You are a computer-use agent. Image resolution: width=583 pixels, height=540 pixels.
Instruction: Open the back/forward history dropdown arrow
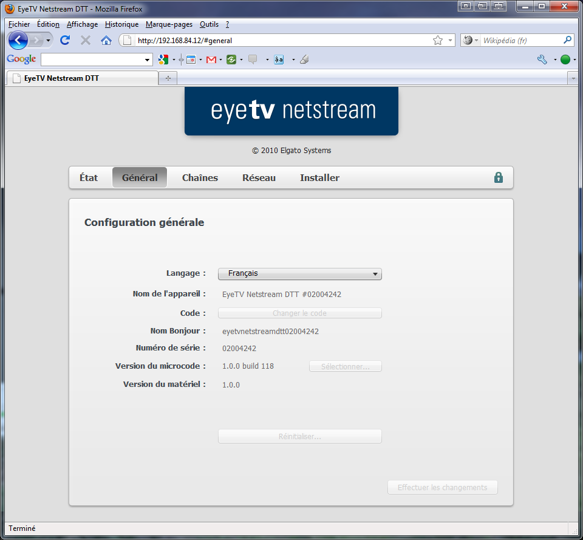48,40
